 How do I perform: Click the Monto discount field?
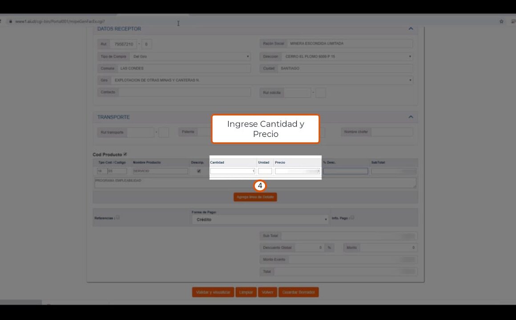pyautogui.click(x=388, y=248)
